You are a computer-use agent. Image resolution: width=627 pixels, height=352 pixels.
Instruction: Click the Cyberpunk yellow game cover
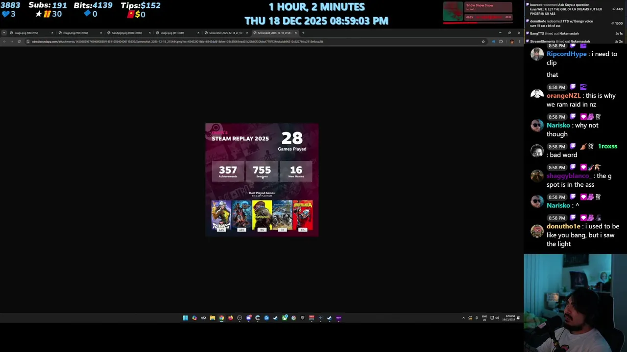(x=262, y=216)
